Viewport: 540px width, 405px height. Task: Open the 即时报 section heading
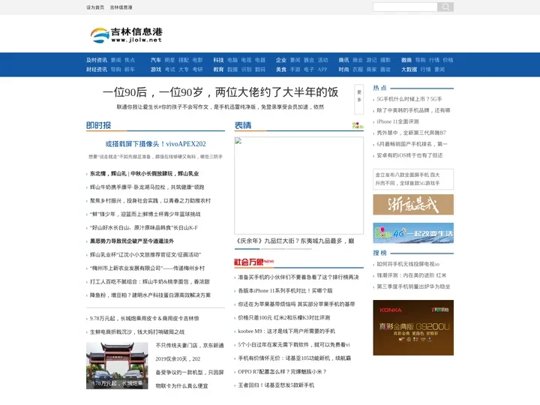(x=98, y=125)
